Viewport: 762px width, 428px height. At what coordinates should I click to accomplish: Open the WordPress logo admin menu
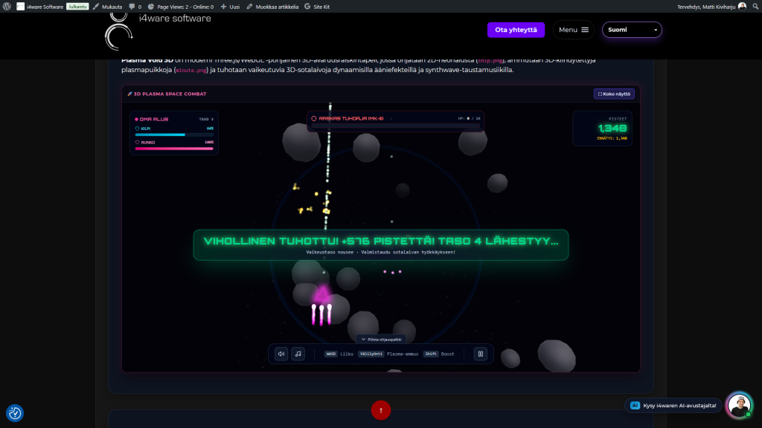click(x=7, y=7)
